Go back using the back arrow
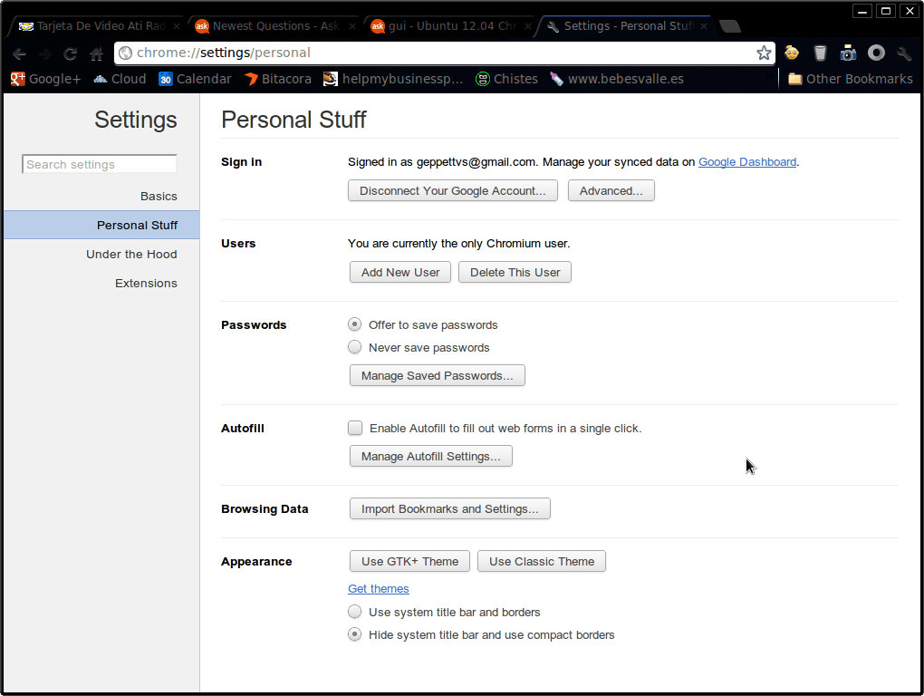 tap(19, 54)
